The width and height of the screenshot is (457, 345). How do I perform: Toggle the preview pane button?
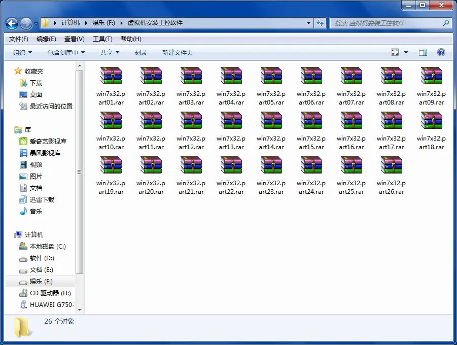[x=423, y=52]
